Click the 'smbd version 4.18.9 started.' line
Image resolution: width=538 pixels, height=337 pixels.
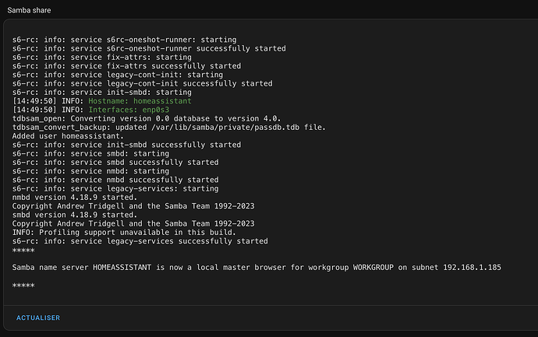tap(74, 215)
